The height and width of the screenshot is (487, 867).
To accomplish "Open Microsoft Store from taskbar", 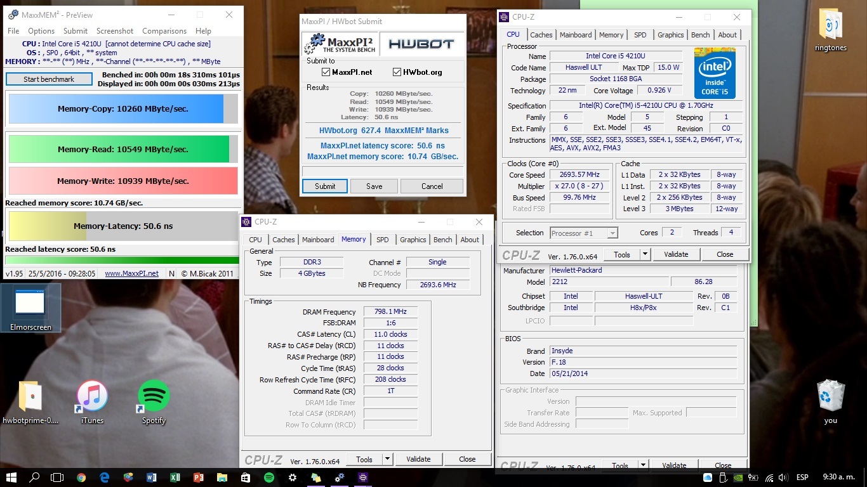I will 246,477.
